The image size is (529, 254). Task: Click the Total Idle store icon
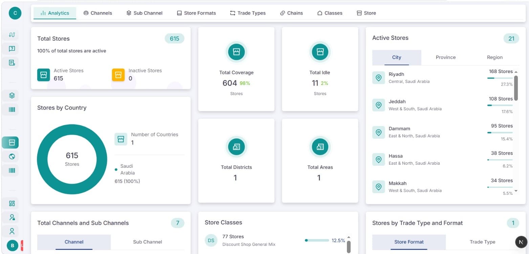coord(320,52)
